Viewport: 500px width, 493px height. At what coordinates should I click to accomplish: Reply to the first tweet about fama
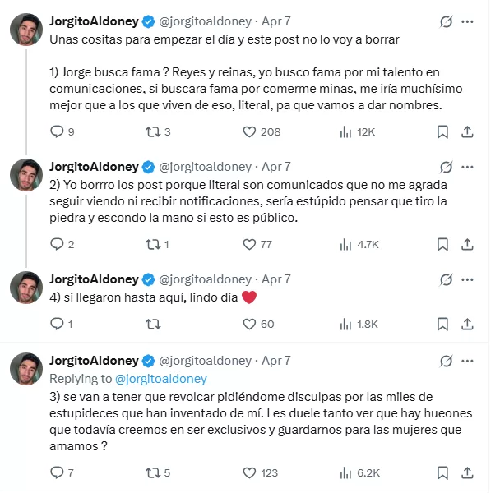(x=57, y=131)
